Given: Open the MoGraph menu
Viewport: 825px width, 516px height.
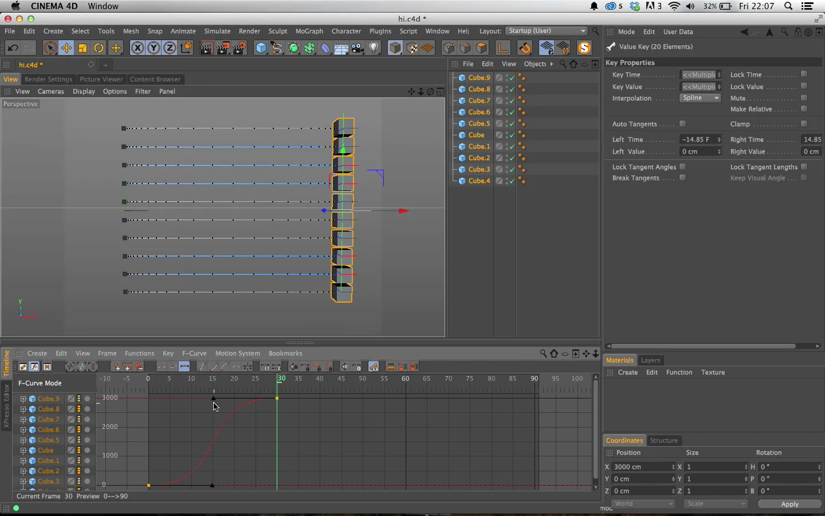Looking at the screenshot, I should tap(309, 31).
